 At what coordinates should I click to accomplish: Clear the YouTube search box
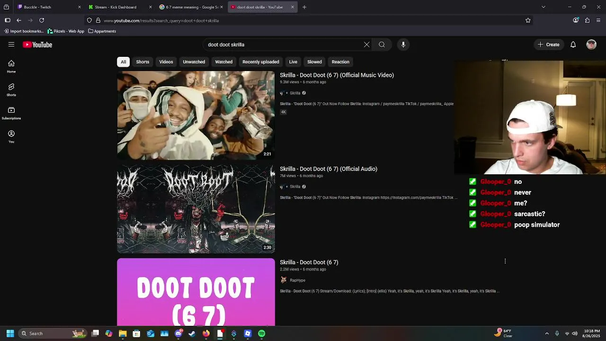tap(366, 45)
